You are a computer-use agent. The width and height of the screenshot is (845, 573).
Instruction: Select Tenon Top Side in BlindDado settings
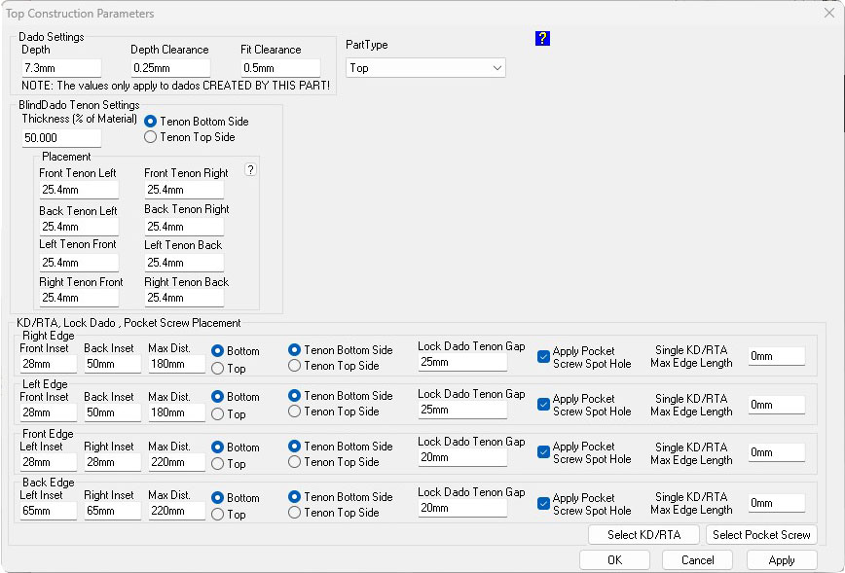[151, 137]
